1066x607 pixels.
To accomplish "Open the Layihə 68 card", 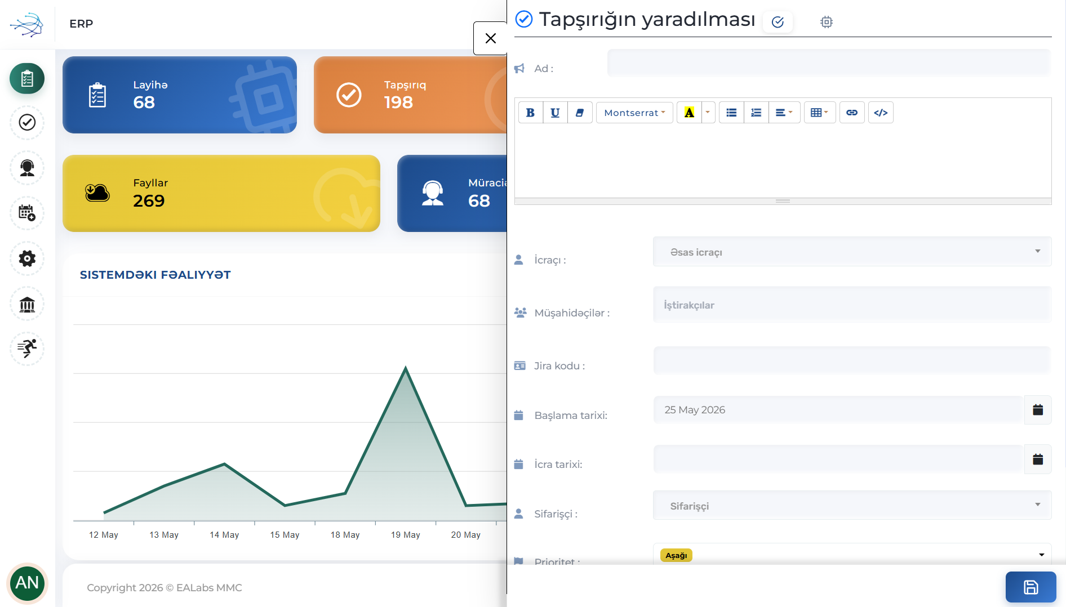I will pos(180,95).
